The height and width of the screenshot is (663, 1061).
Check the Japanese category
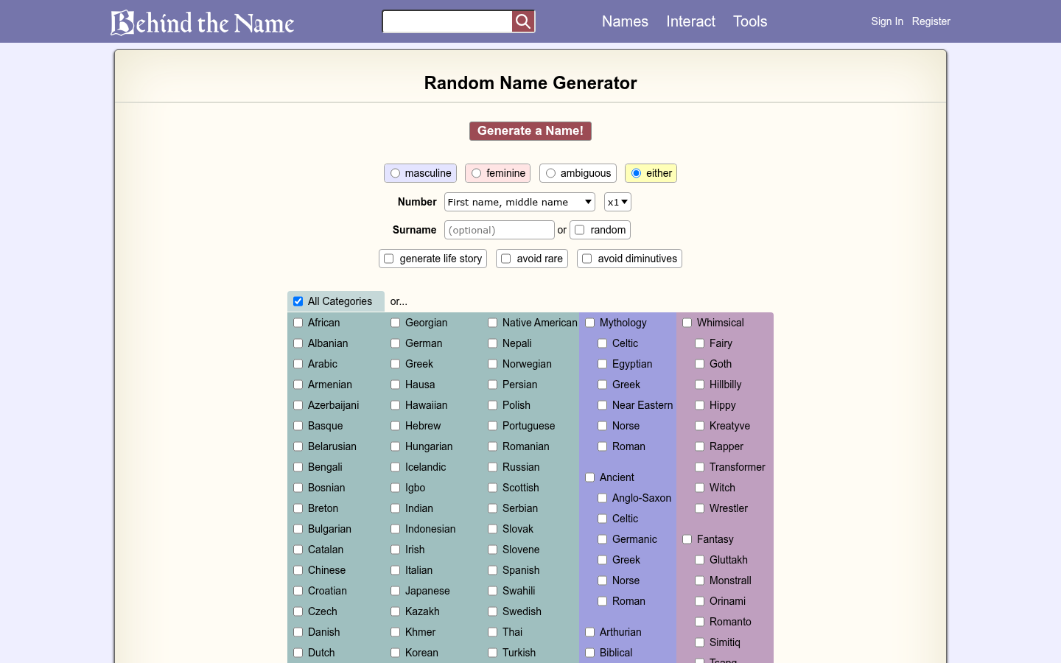[x=396, y=591]
